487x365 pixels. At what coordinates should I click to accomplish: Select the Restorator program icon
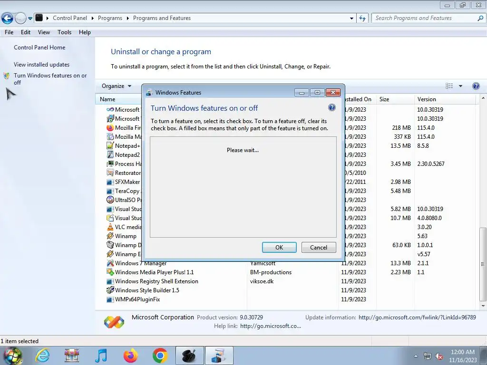point(110,173)
